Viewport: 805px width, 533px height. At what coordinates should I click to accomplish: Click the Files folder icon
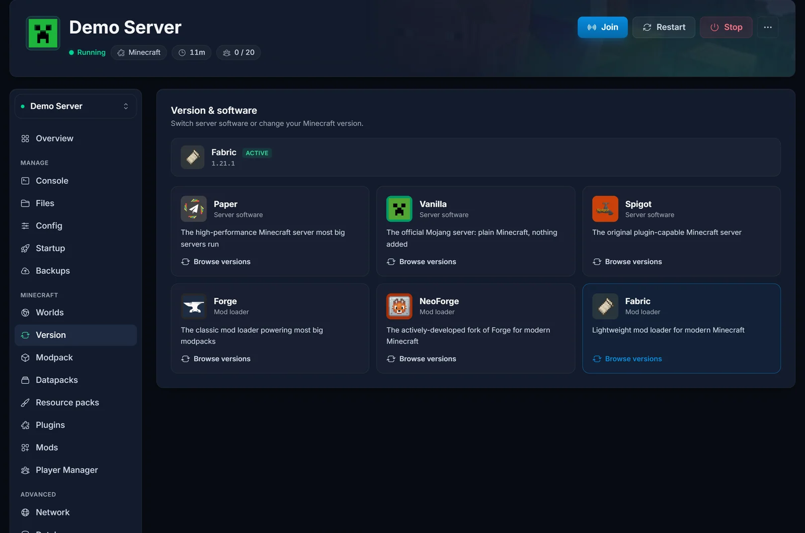(x=25, y=203)
